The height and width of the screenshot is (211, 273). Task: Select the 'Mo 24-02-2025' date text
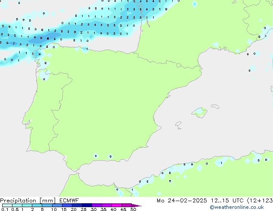pyautogui.click(x=182, y=201)
